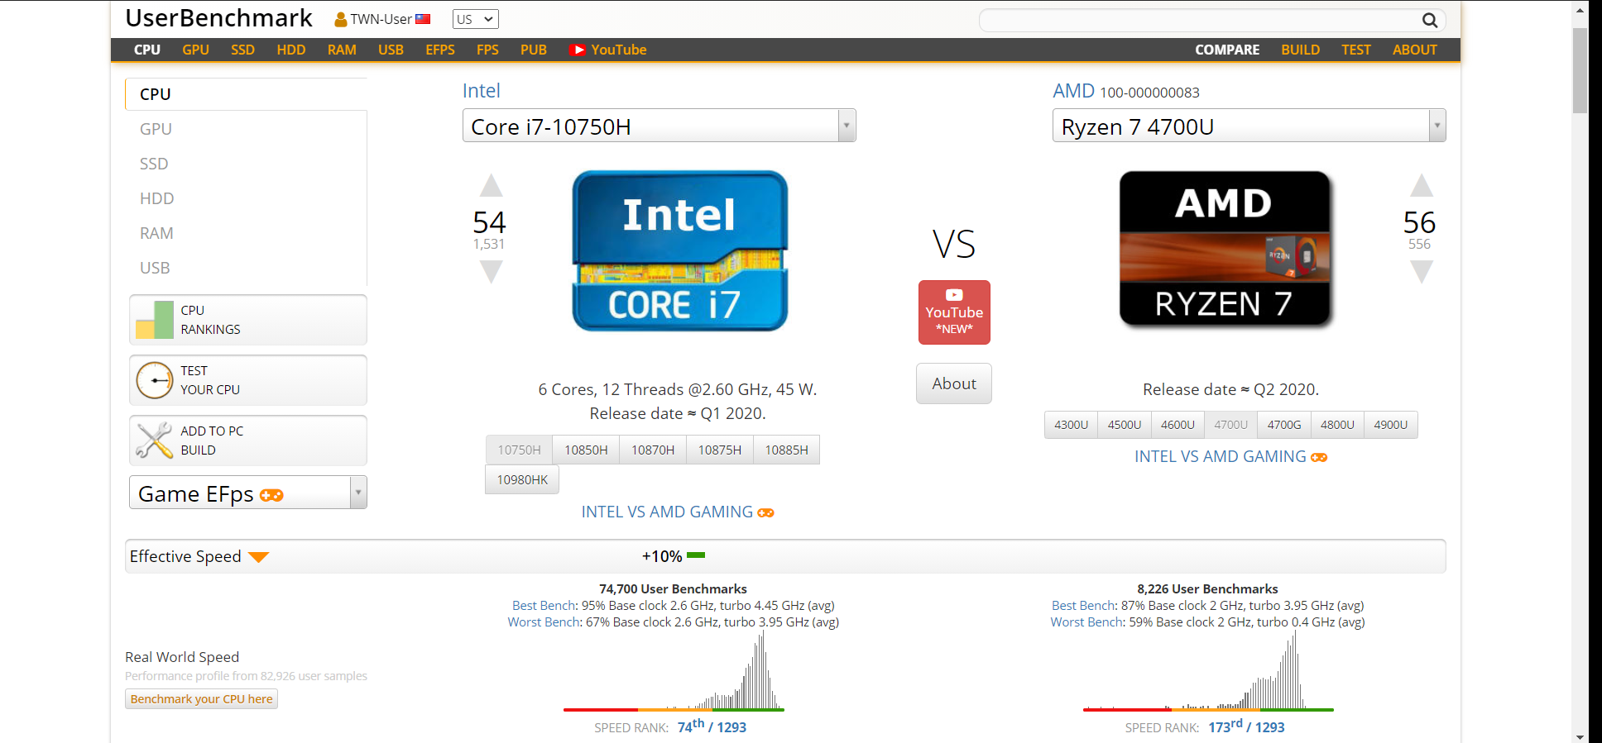Open the COMPARE navbar item

(1227, 50)
